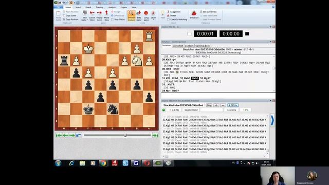The width and height of the screenshot is (329, 185).
Task: Open the Levels dropdown
Action: click(153, 15)
